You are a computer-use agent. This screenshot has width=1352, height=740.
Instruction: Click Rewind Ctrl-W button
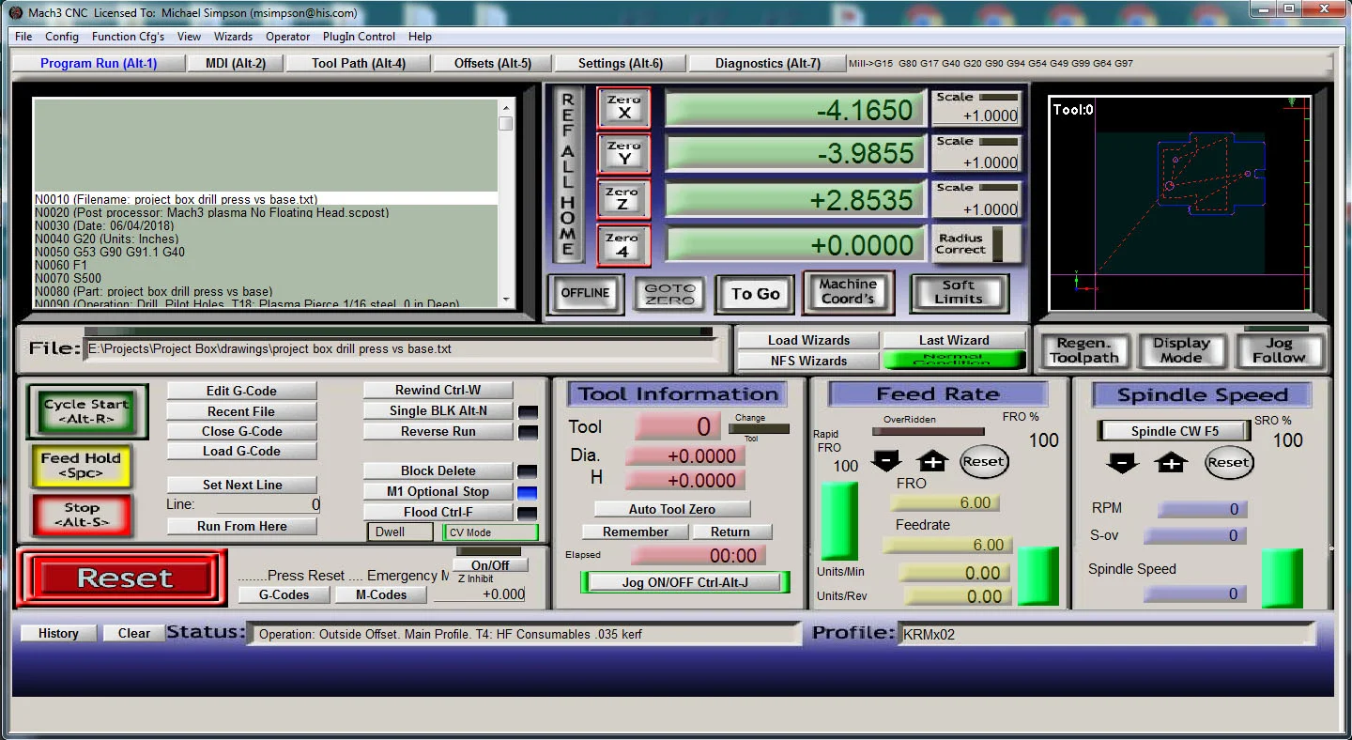pyautogui.click(x=438, y=390)
